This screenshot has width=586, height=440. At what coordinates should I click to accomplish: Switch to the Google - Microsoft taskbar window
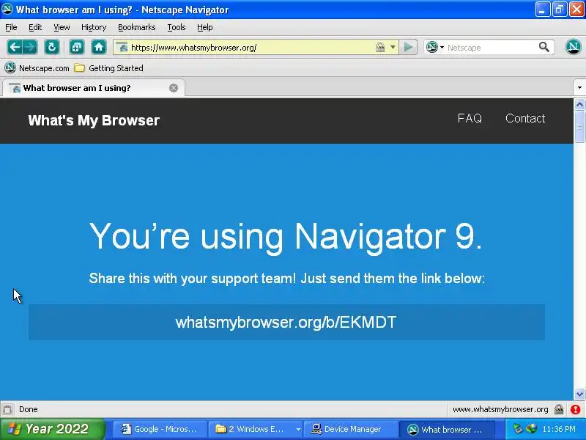(160, 429)
